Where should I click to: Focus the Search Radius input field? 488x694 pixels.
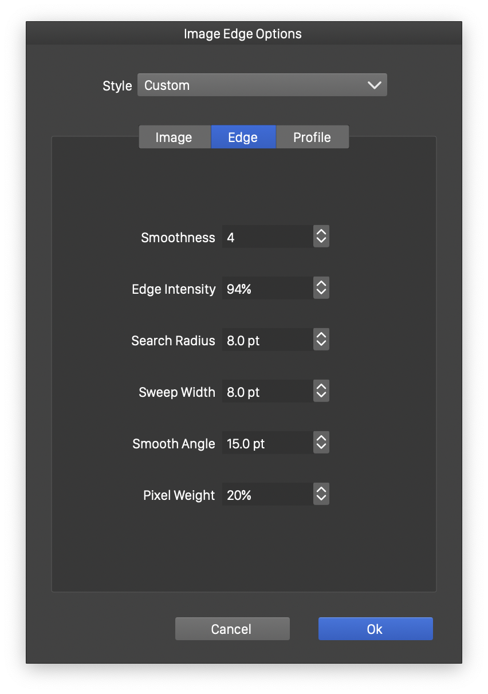pyautogui.click(x=267, y=341)
